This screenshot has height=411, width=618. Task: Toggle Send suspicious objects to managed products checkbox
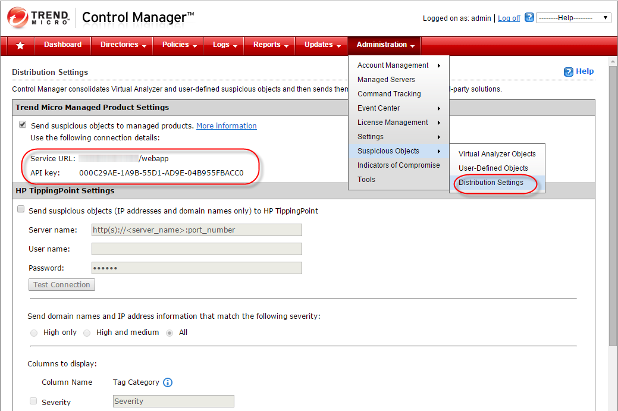23,125
